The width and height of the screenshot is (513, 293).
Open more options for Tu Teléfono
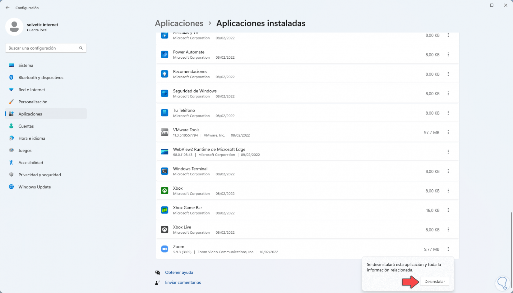(448, 113)
